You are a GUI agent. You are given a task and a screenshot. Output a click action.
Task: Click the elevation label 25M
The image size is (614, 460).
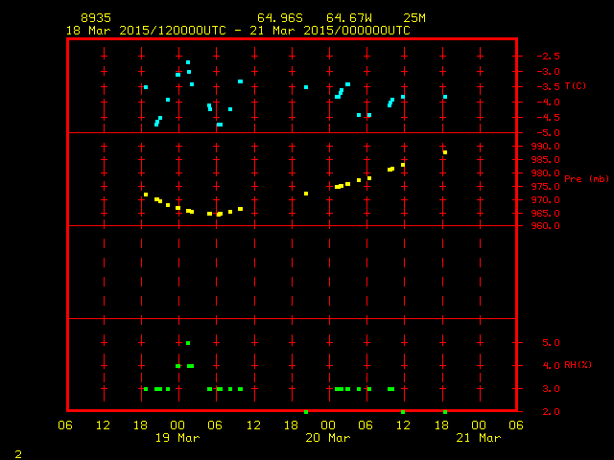(x=414, y=18)
